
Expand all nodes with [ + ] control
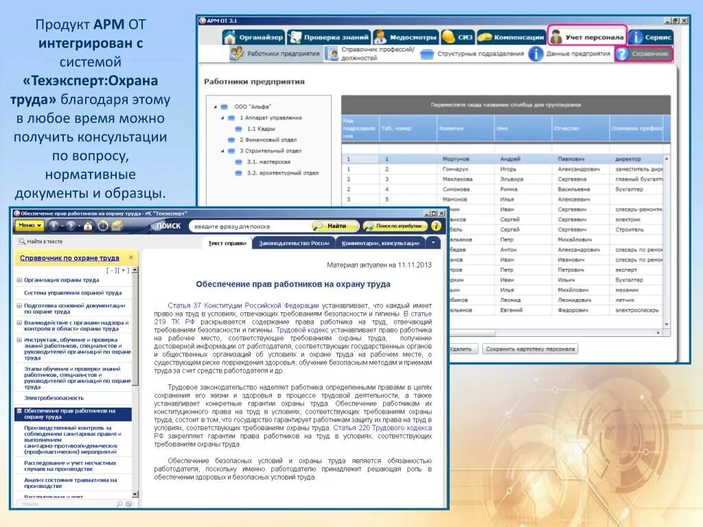pyautogui.click(x=124, y=270)
